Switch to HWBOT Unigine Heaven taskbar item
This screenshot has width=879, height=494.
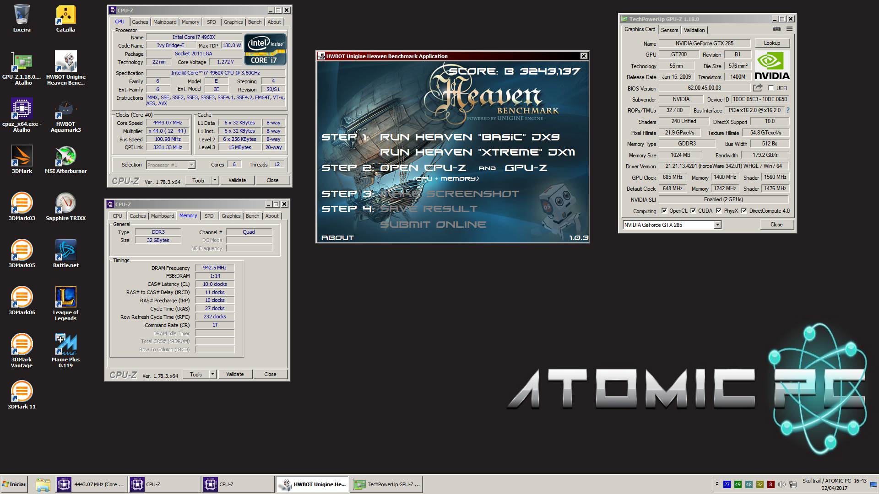click(x=313, y=484)
